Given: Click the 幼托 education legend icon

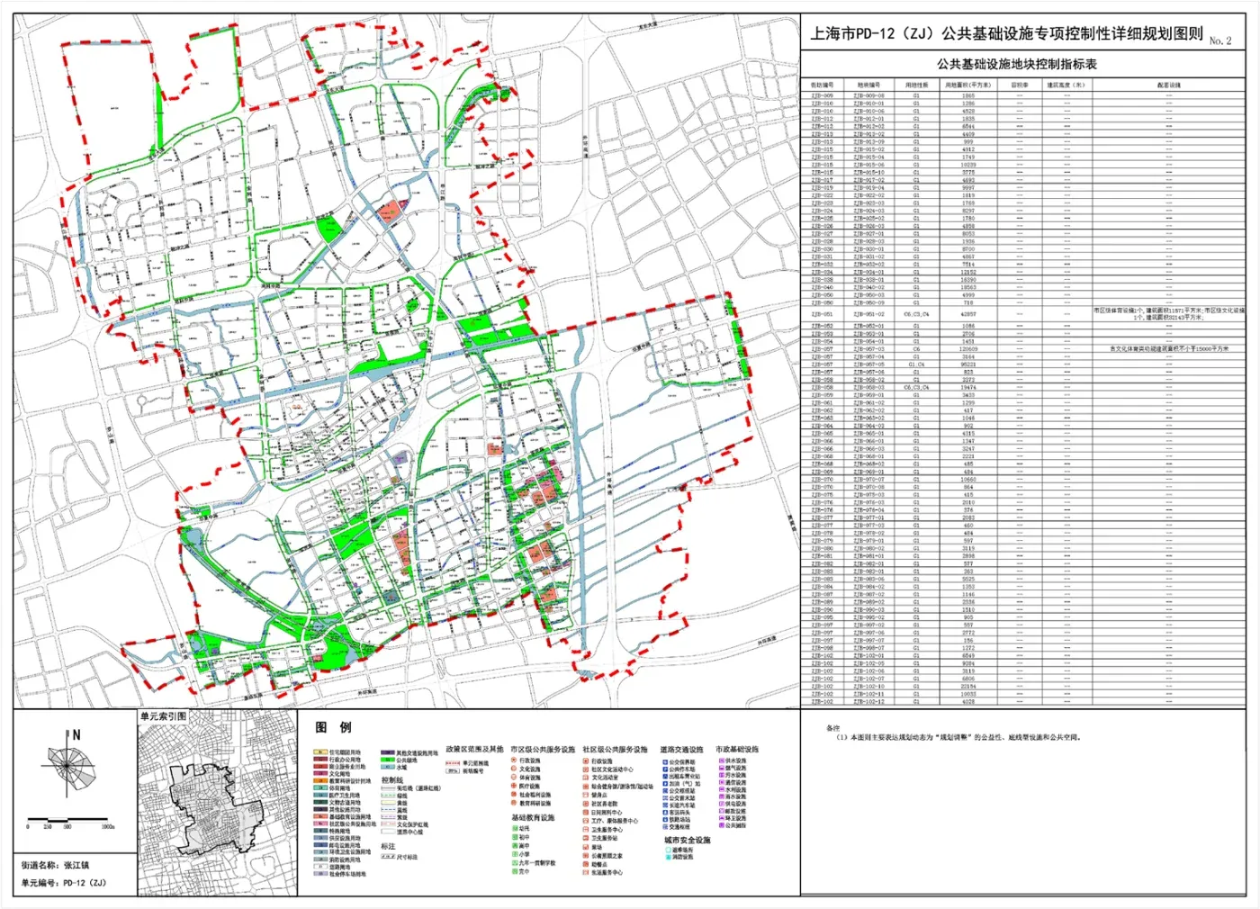Looking at the screenshot, I should click(514, 829).
